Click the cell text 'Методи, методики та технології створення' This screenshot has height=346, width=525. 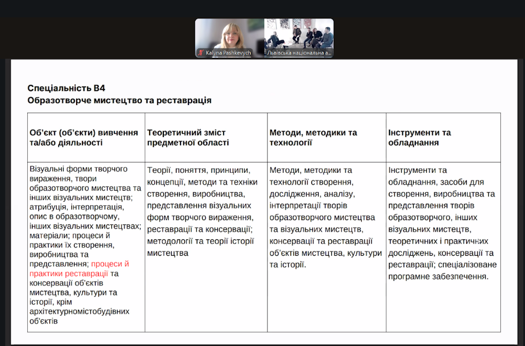[x=310, y=175]
